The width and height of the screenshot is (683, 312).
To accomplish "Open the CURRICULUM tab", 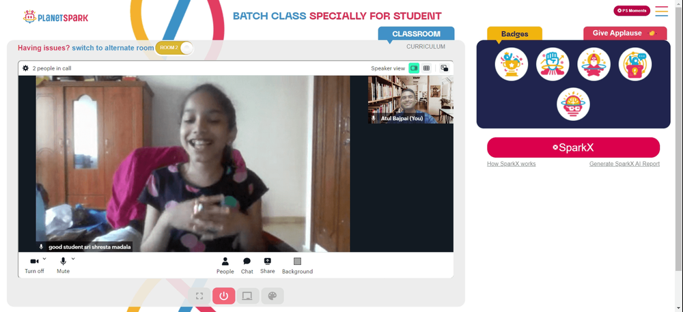I will pos(426,46).
